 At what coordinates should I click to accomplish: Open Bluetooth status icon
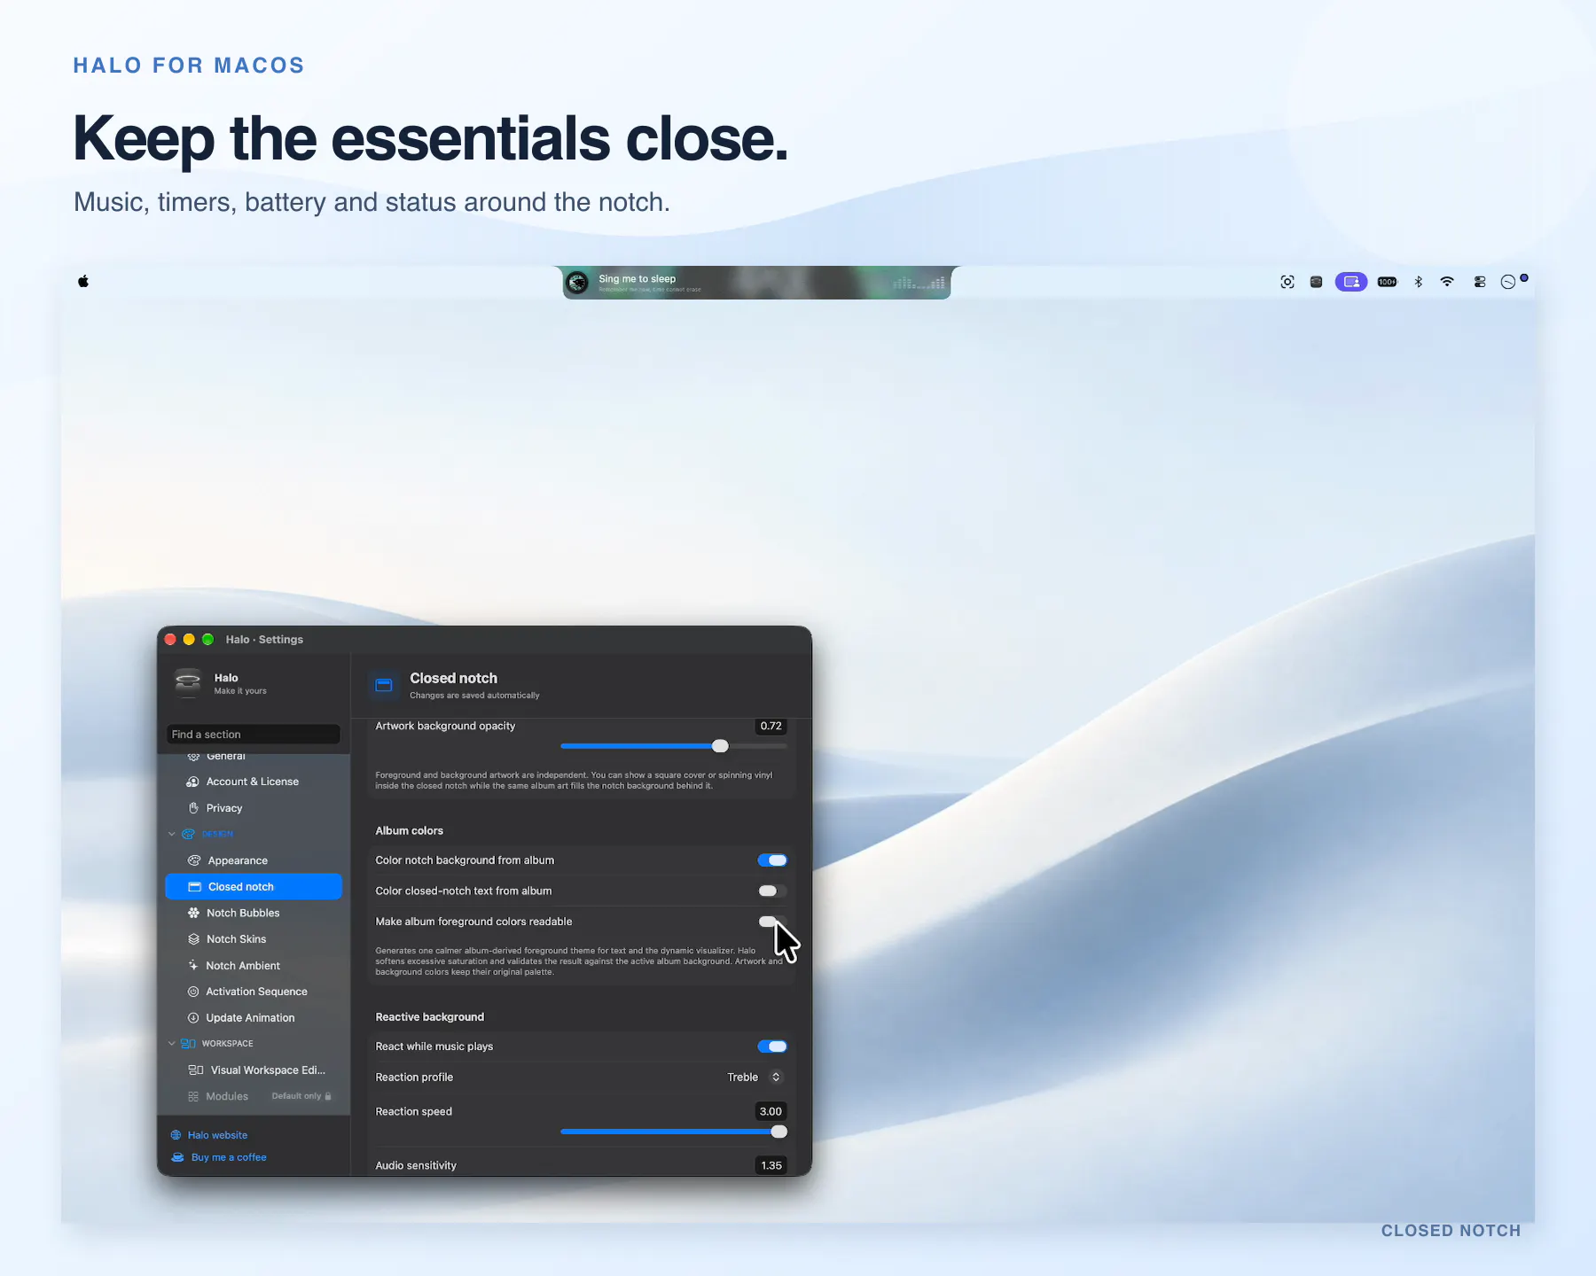1419,282
